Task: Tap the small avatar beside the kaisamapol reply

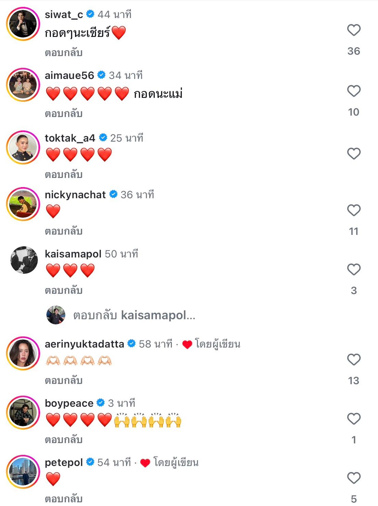Action: pos(56,315)
